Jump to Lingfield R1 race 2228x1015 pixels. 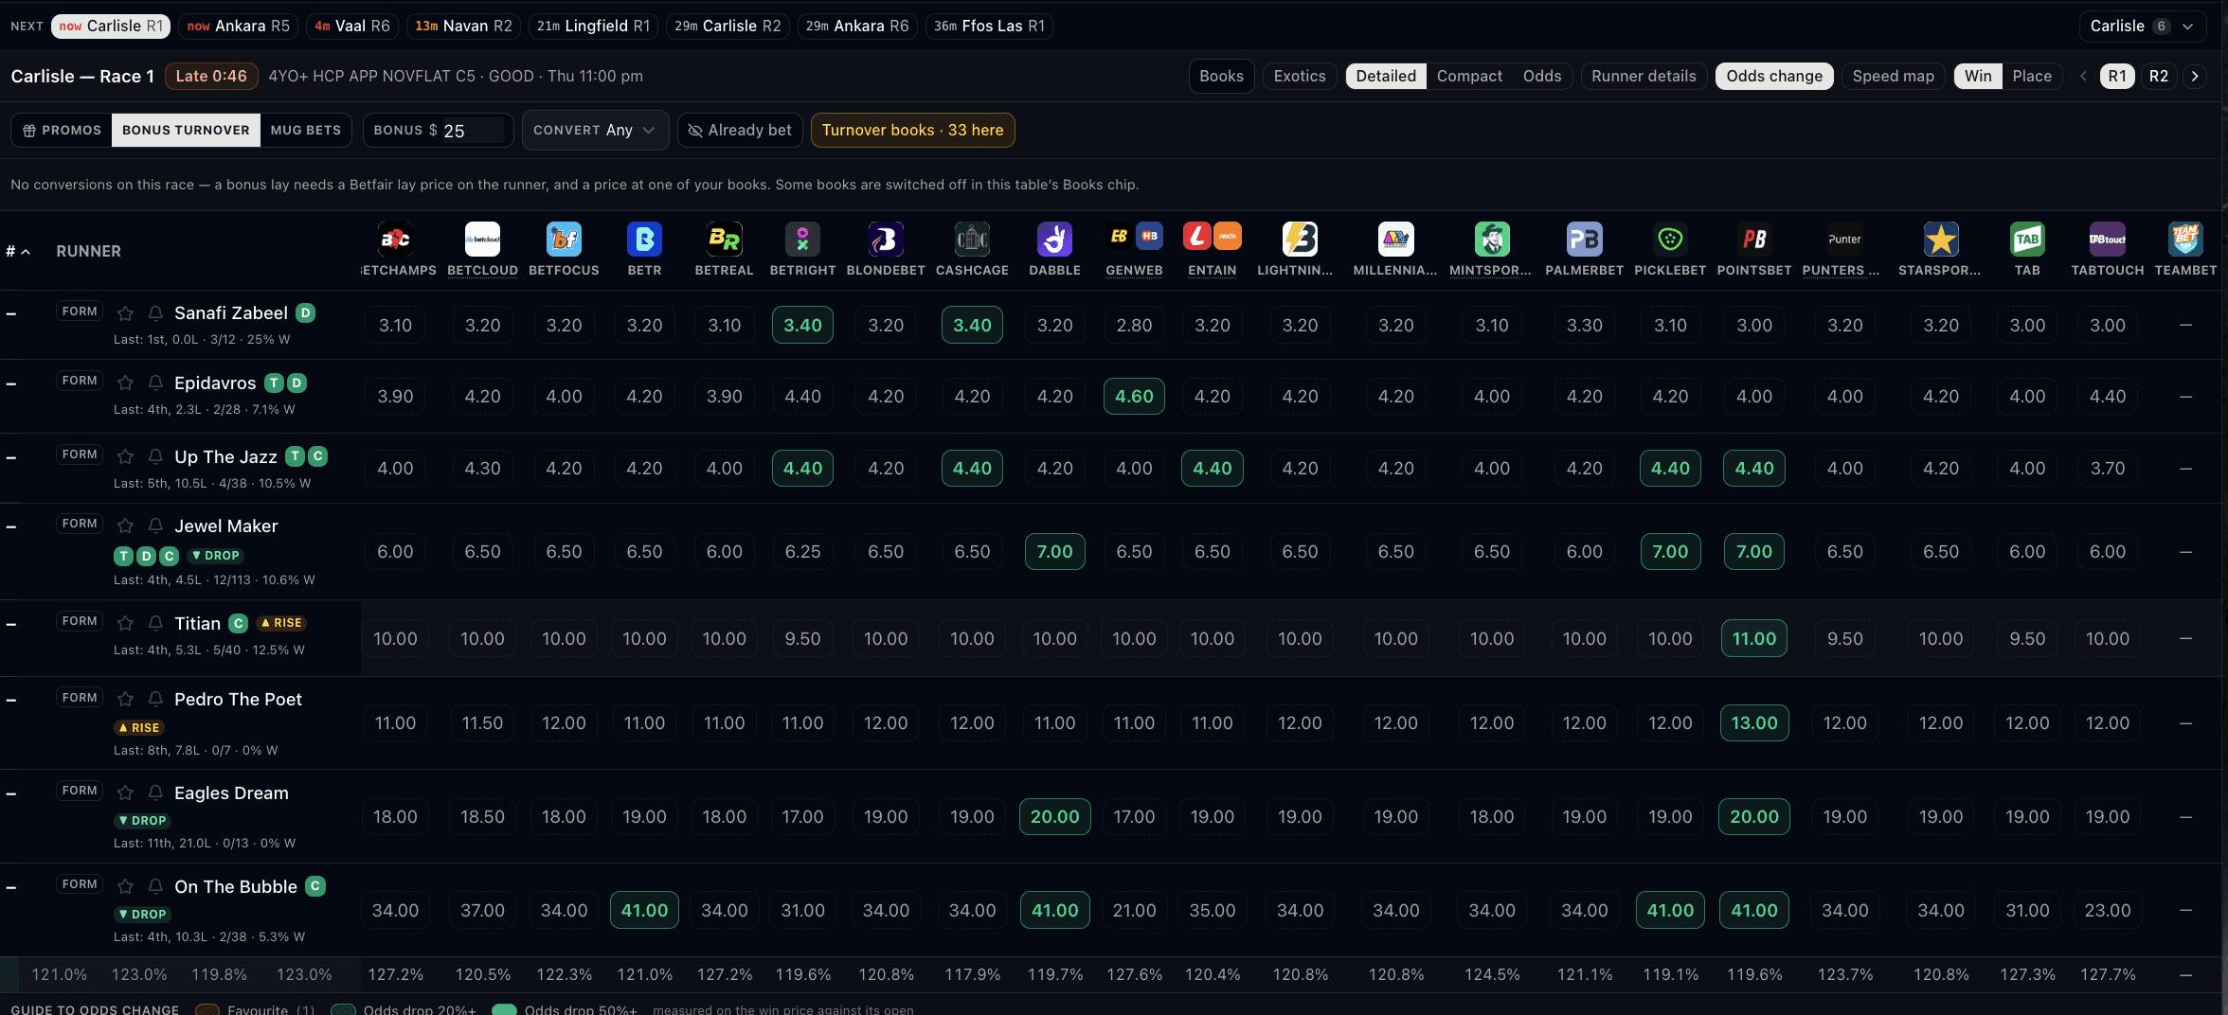(593, 26)
